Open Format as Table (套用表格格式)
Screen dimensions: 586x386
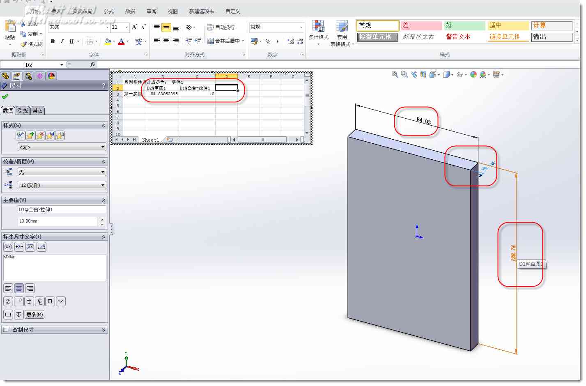(x=342, y=33)
